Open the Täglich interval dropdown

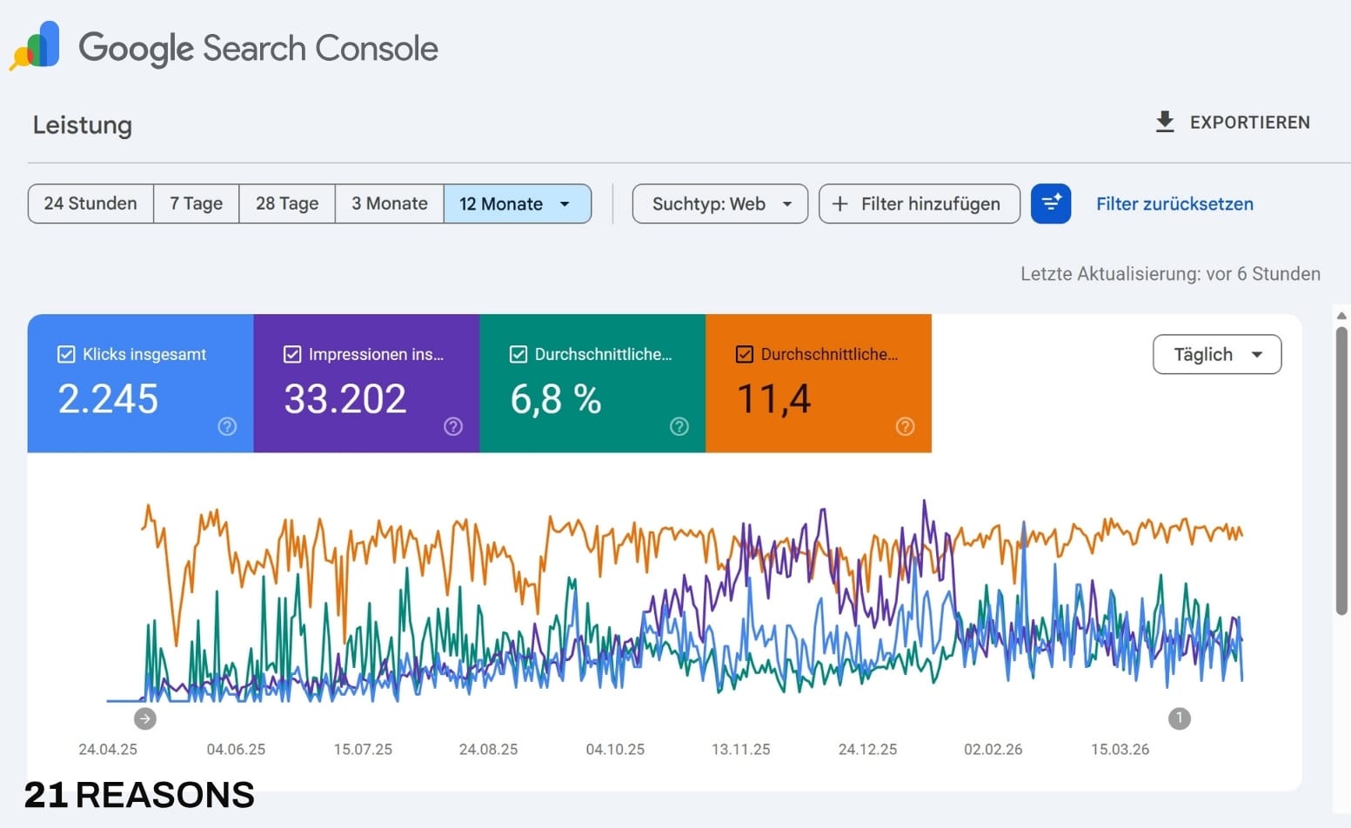[1217, 354]
